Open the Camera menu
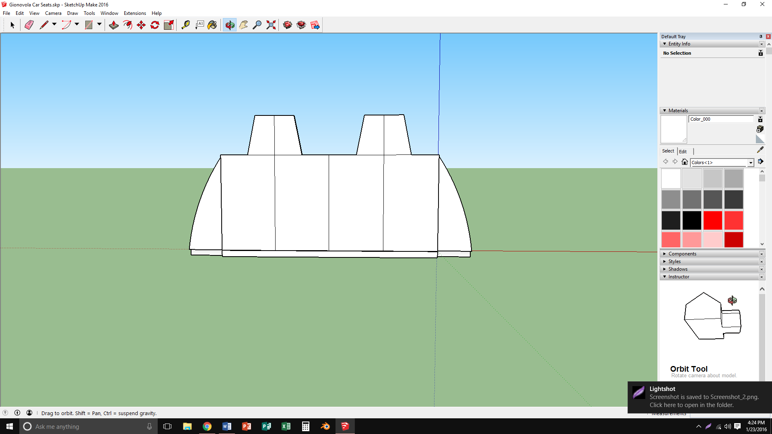The width and height of the screenshot is (772, 434). click(53, 13)
